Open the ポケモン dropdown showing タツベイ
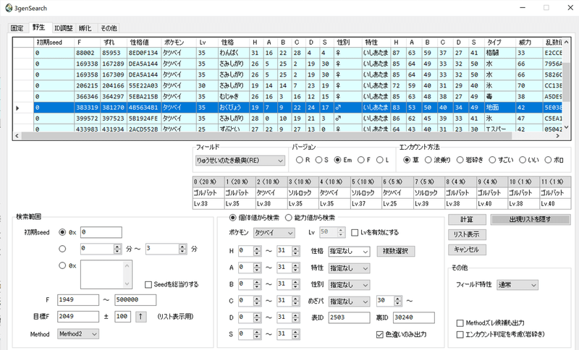579x350 pixels. pos(274,233)
